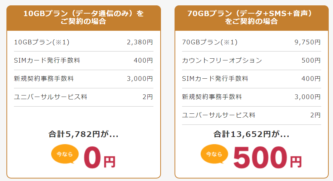Click the カウントフリーオプション row label
333x181 pixels.
coord(222,60)
